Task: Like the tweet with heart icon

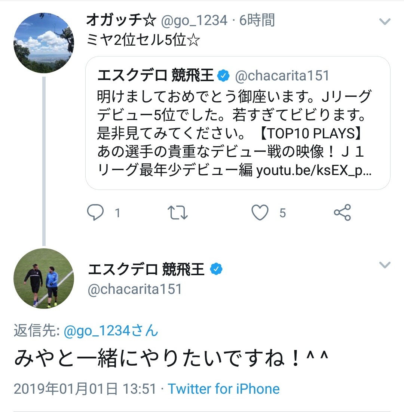Action: [x=260, y=212]
